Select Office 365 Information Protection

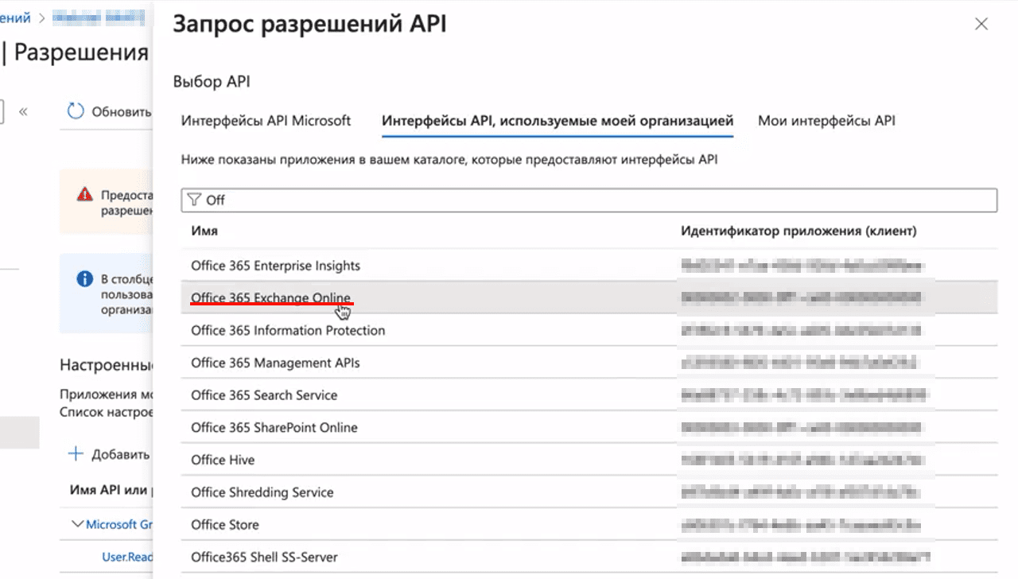click(589, 330)
